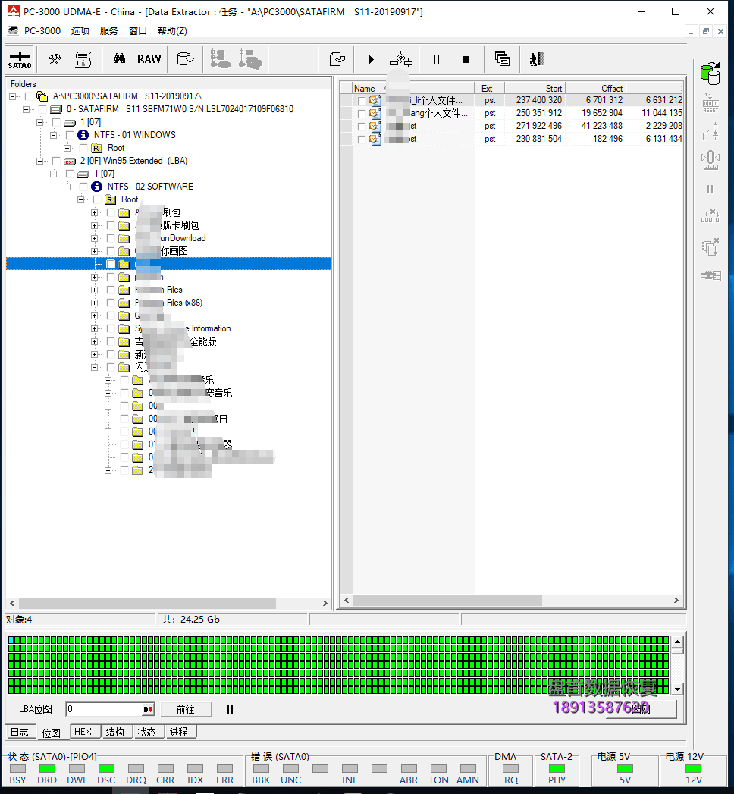Start RAW recovery from the toolbar

click(149, 59)
